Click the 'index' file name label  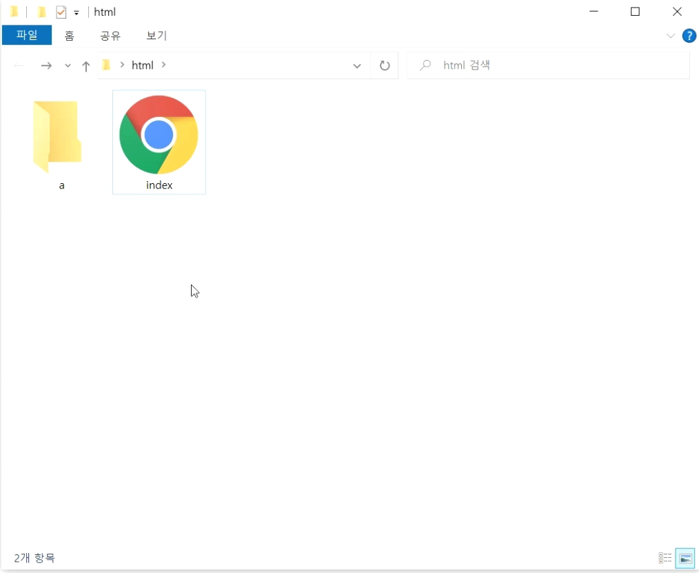159,185
